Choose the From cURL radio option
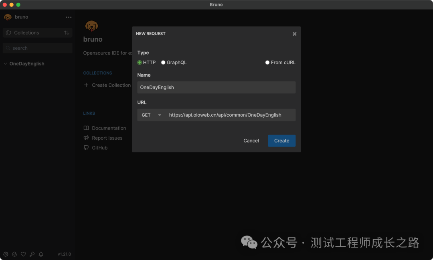Screen dimensions: 433x260 267,63
